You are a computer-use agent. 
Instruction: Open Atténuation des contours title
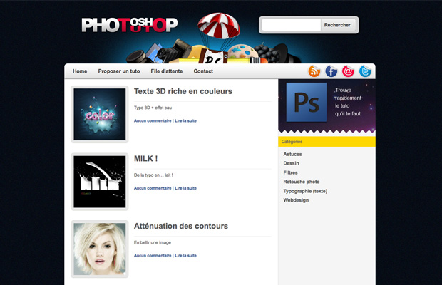[x=181, y=226]
